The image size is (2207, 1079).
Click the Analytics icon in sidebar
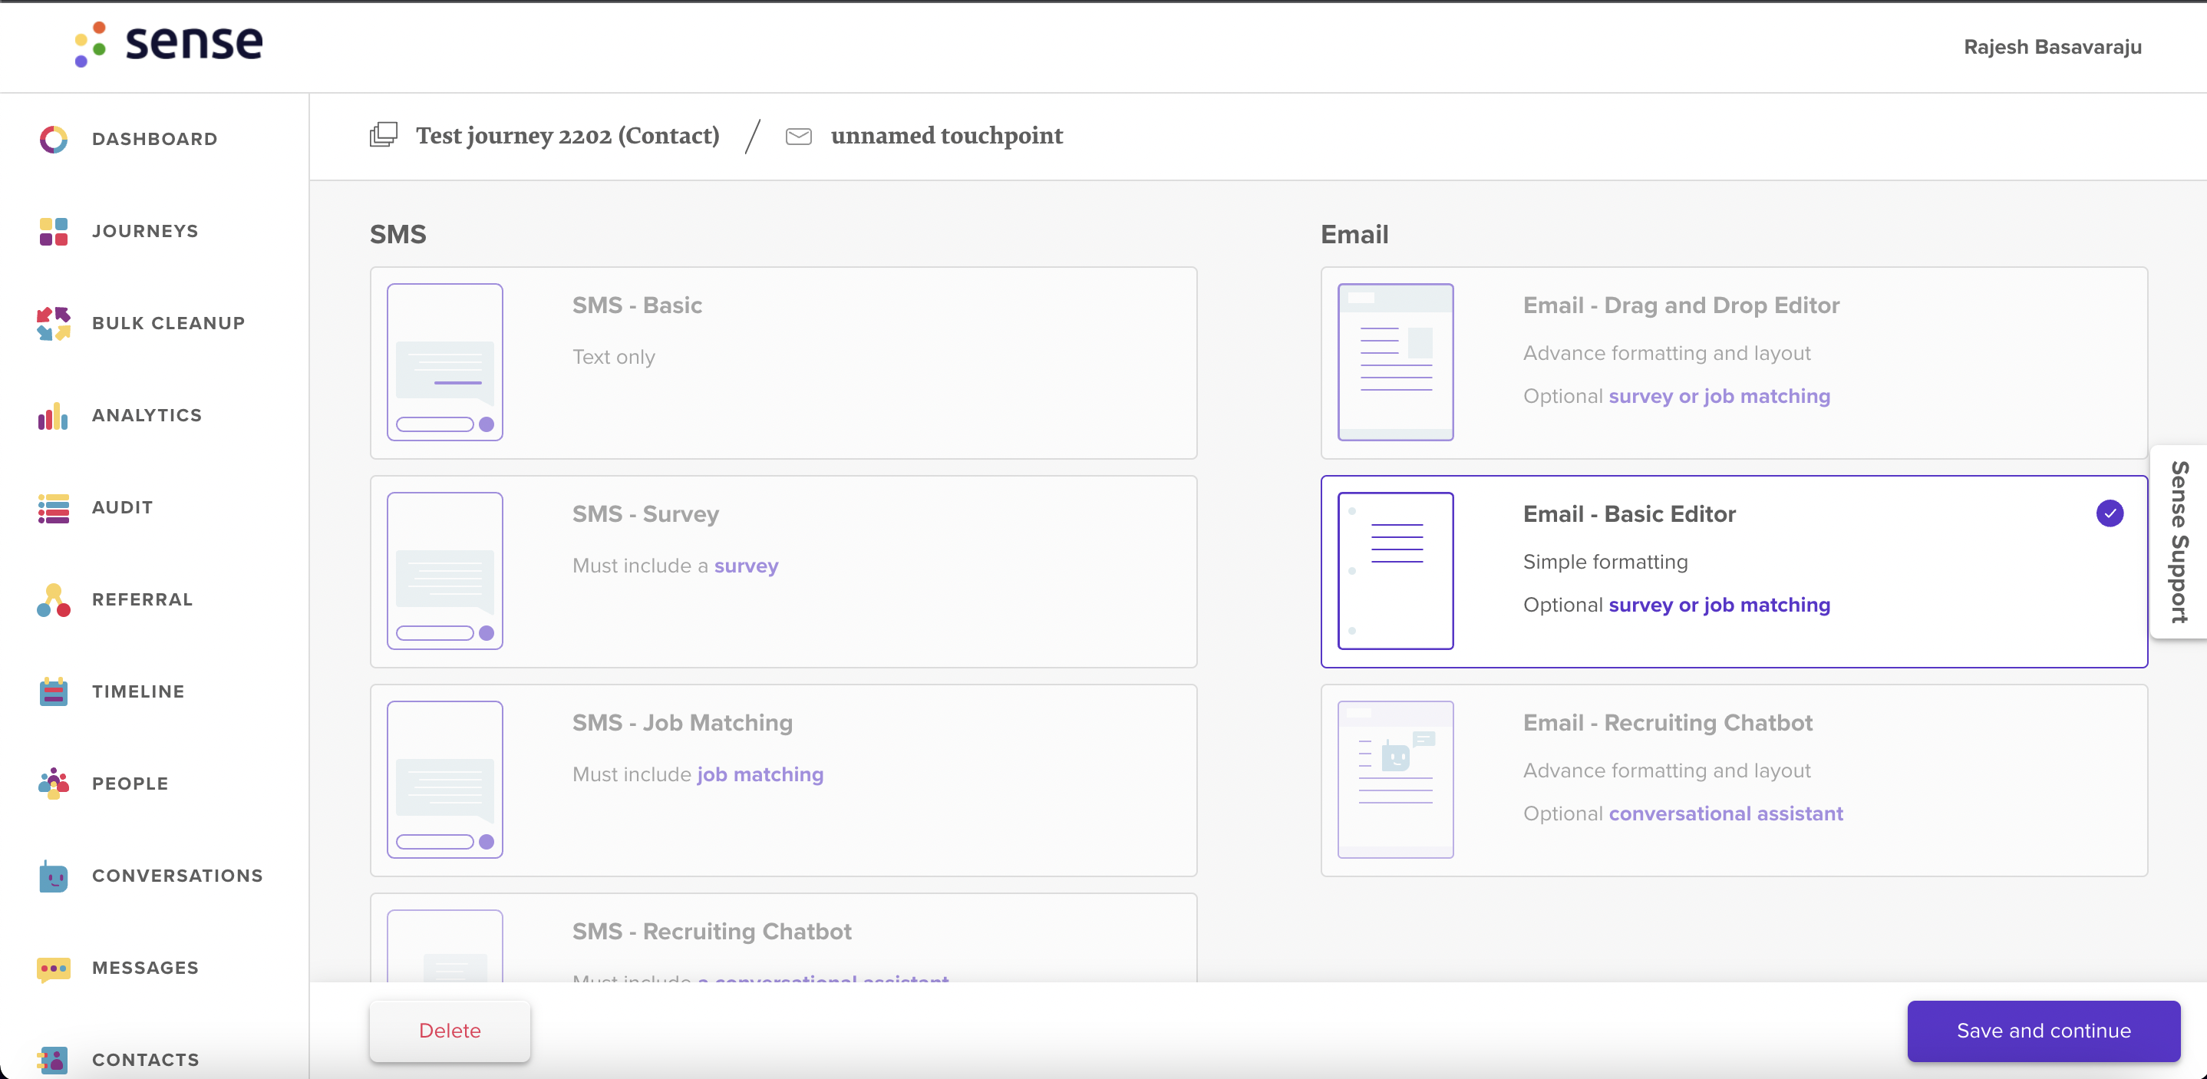pyautogui.click(x=52, y=415)
